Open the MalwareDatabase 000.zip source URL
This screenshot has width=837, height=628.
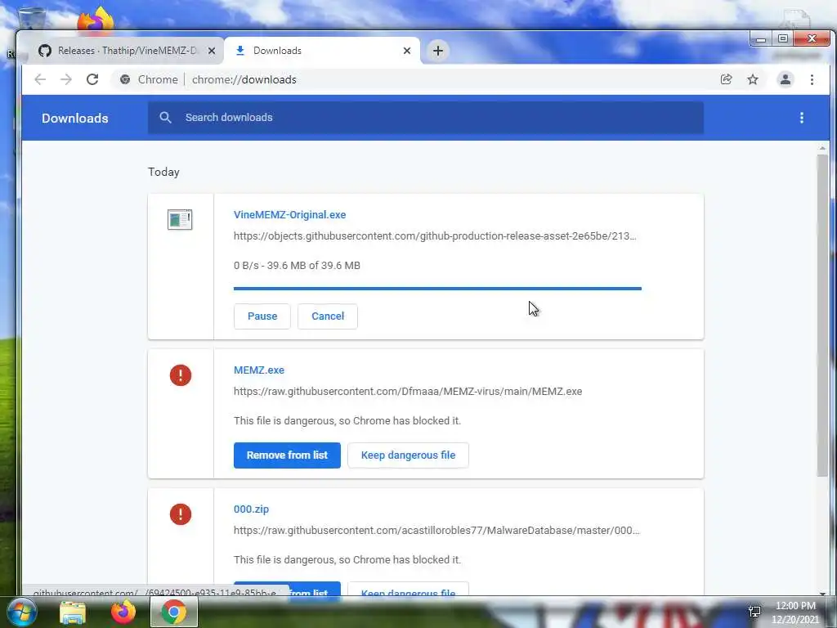click(436, 530)
